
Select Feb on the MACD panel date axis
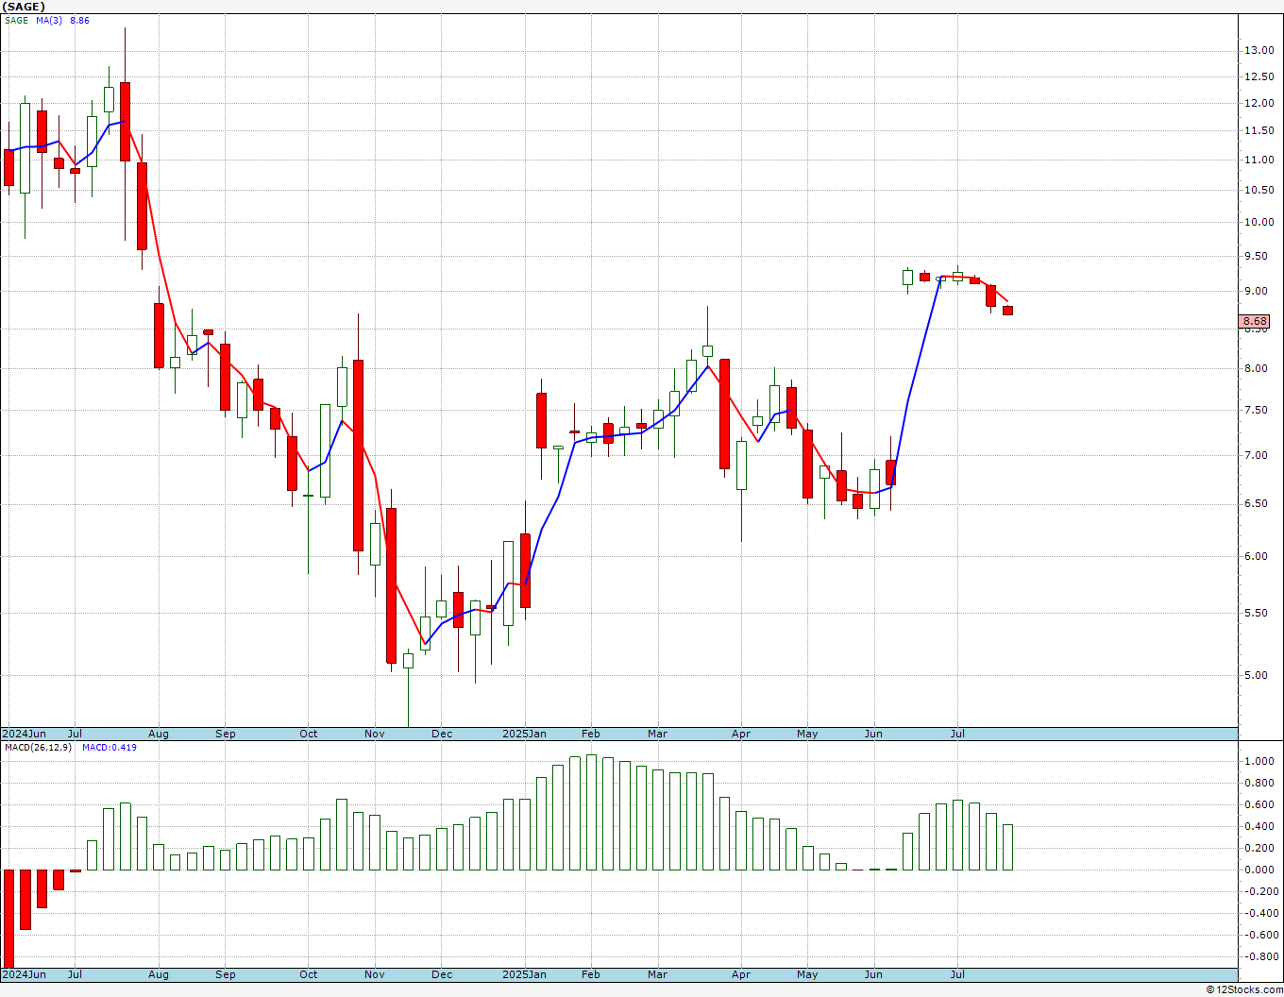[591, 974]
